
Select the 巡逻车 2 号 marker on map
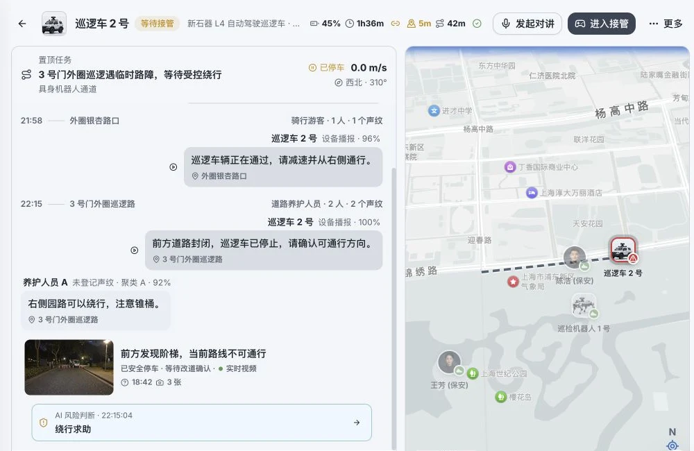623,250
